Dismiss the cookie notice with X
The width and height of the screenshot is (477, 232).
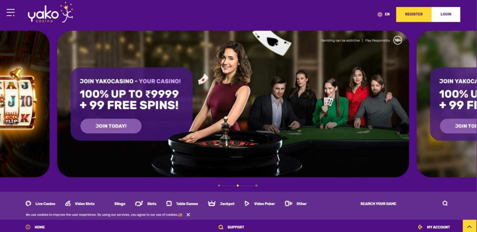(x=188, y=215)
